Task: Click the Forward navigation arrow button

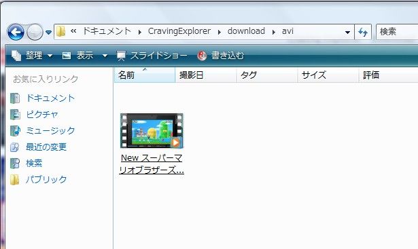Action: tap(35, 32)
